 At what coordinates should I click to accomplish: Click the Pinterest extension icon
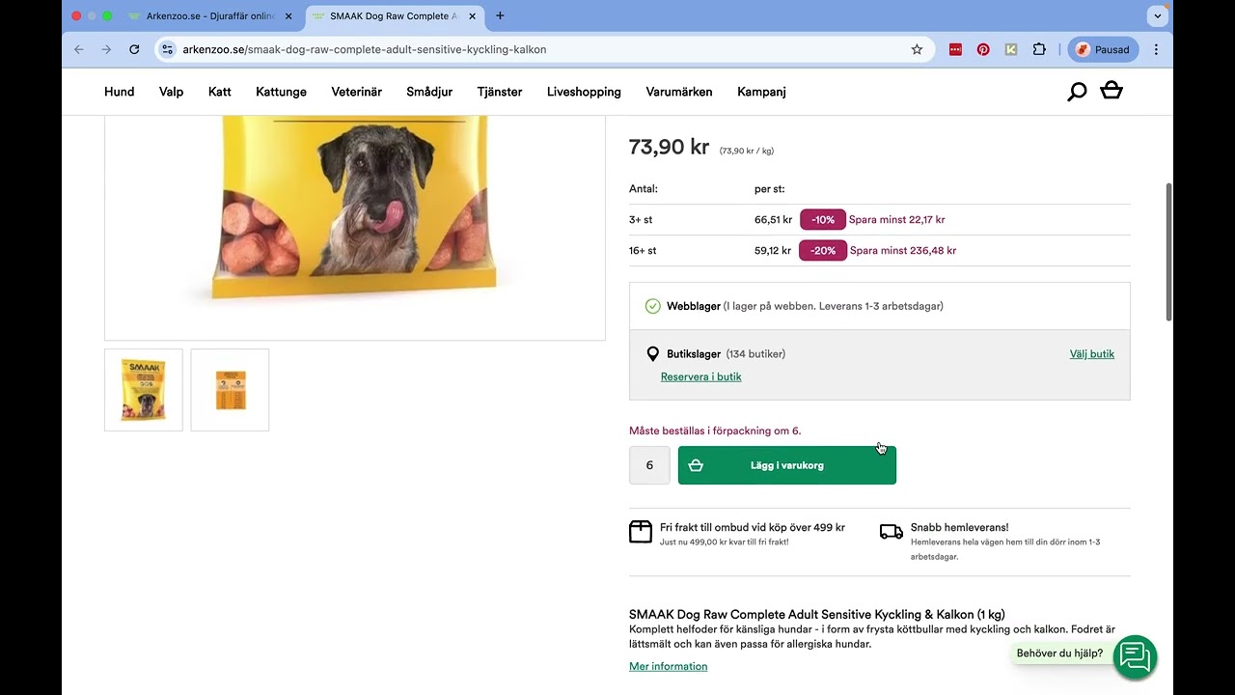(983, 49)
